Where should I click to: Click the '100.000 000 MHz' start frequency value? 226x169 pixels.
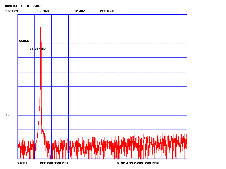pos(54,163)
